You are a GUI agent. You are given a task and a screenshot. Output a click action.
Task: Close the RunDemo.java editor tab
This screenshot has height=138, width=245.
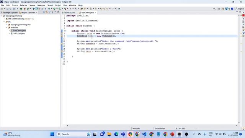click(95, 13)
